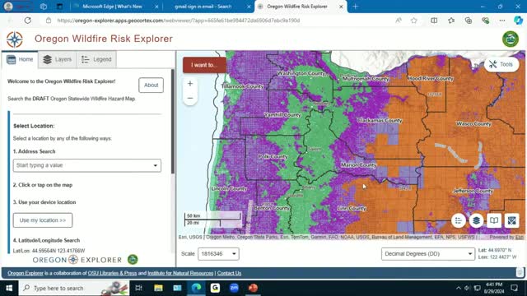527x296 pixels.
Task: Open the red I want to menu
Action: [204, 65]
